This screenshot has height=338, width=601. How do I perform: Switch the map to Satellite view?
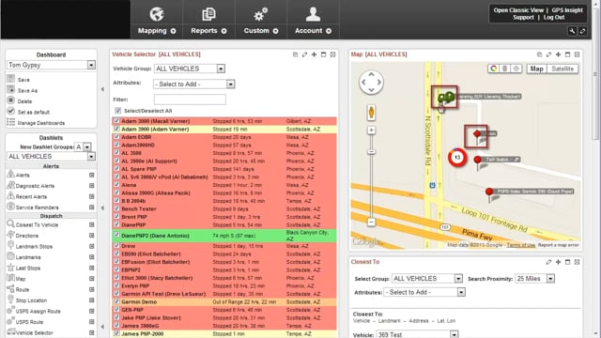pos(562,69)
